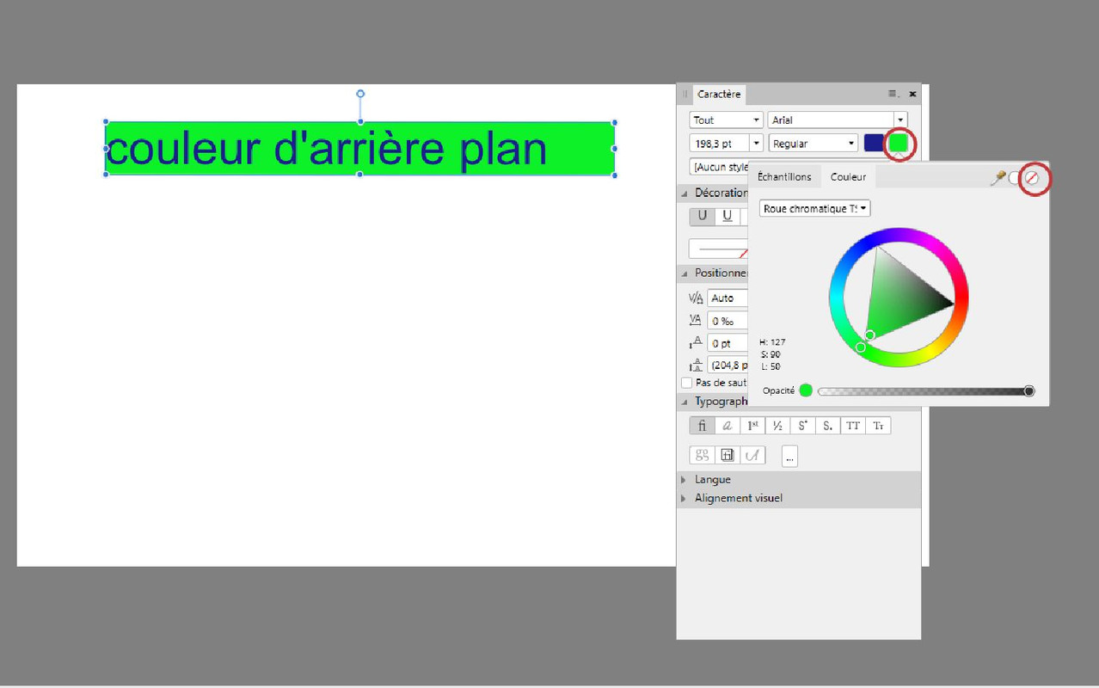This screenshot has width=1099, height=688.
Task: Open the [Aucun style] character style dropdown
Action: pyautogui.click(x=719, y=167)
